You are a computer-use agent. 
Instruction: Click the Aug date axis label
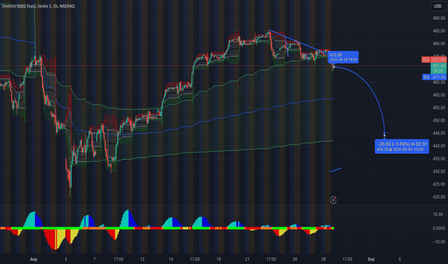[34, 259]
